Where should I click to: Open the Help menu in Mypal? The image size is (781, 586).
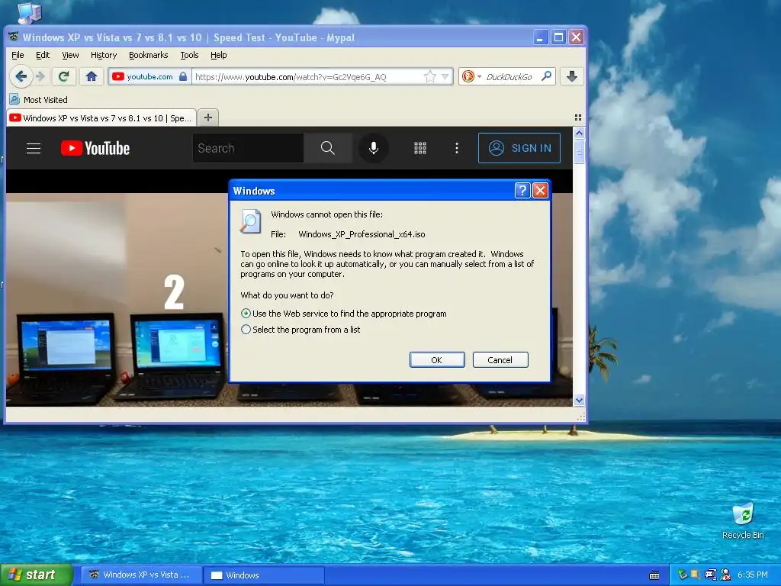point(219,55)
